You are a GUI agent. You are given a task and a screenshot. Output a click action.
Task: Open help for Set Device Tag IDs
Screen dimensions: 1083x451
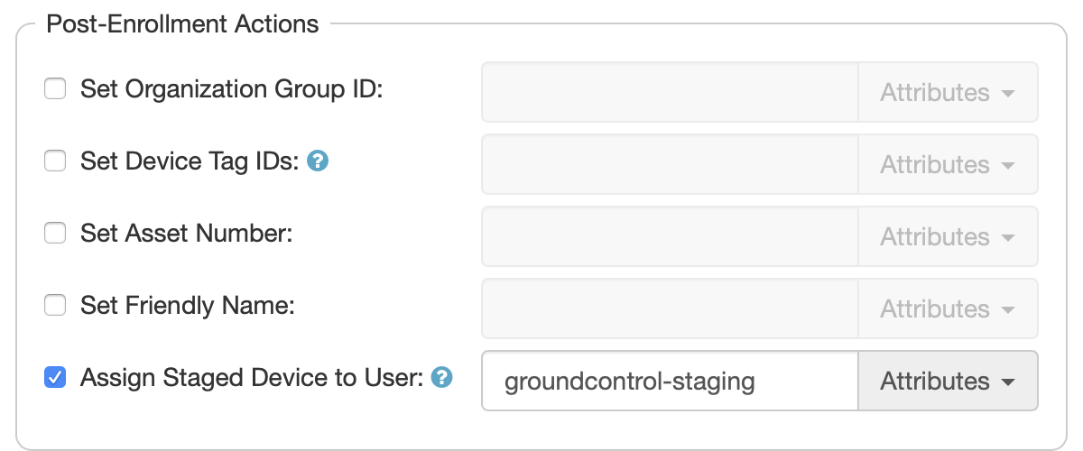pos(317,161)
